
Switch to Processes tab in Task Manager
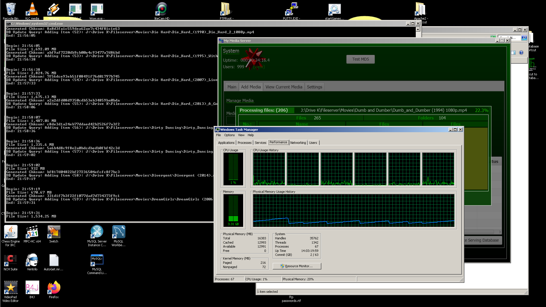coord(244,143)
